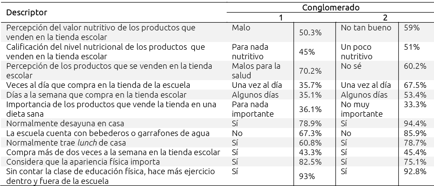This screenshot has height=186, width=434.
Task: Click the 70.2% value cell
Action: click(x=310, y=71)
